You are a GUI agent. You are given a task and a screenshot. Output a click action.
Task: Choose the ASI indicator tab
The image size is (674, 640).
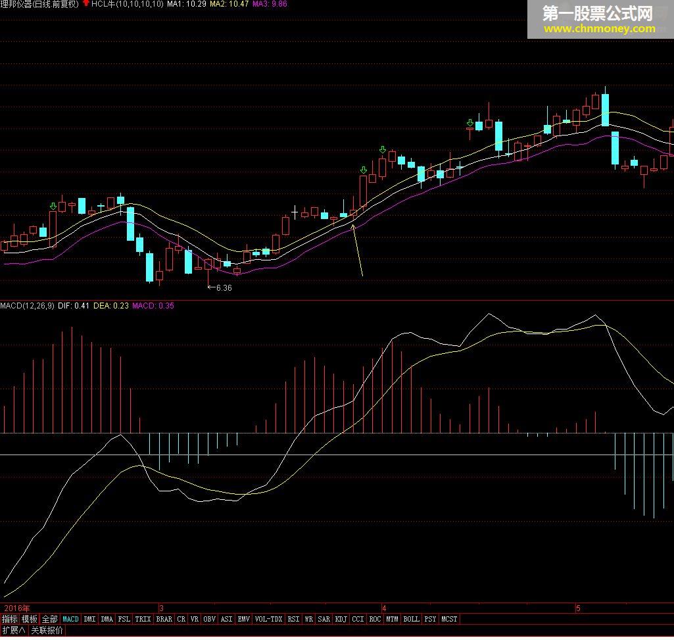(226, 619)
